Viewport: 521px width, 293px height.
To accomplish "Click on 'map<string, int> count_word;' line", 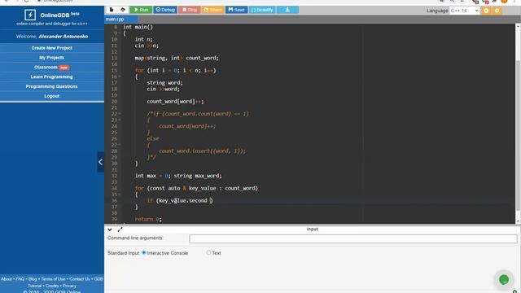I will click(177, 58).
